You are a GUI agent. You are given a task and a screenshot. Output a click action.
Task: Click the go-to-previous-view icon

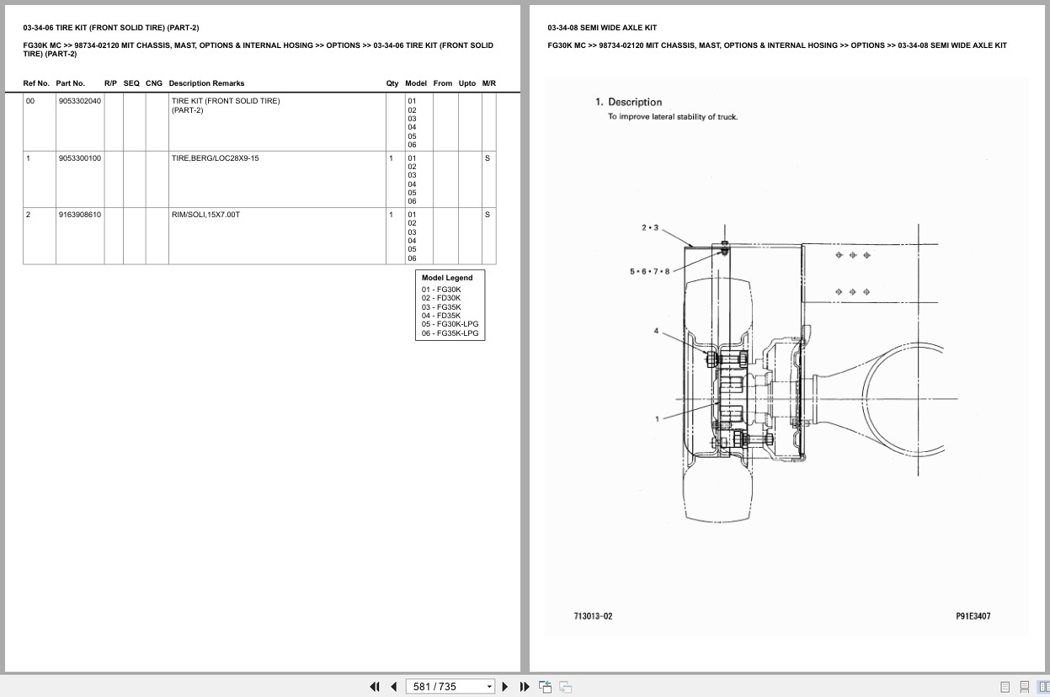[545, 687]
